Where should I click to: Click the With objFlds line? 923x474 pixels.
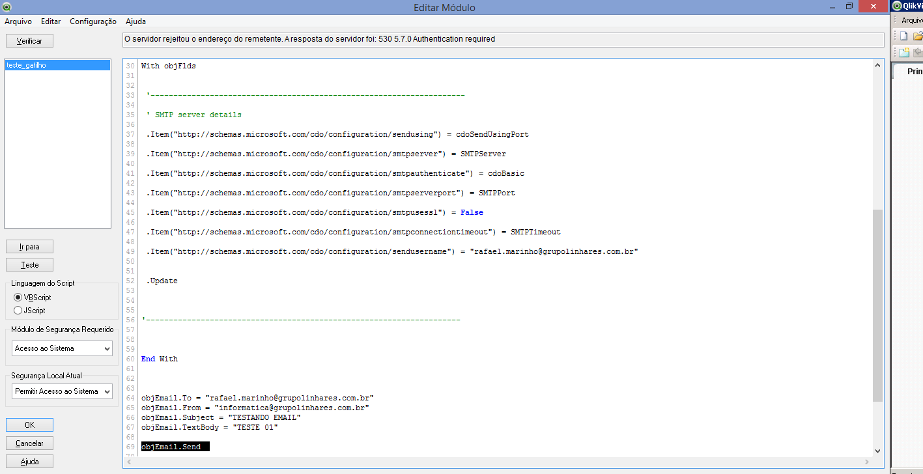(x=169, y=66)
